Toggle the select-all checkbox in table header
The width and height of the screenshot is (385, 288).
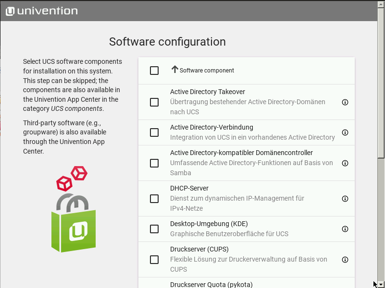pyautogui.click(x=154, y=71)
